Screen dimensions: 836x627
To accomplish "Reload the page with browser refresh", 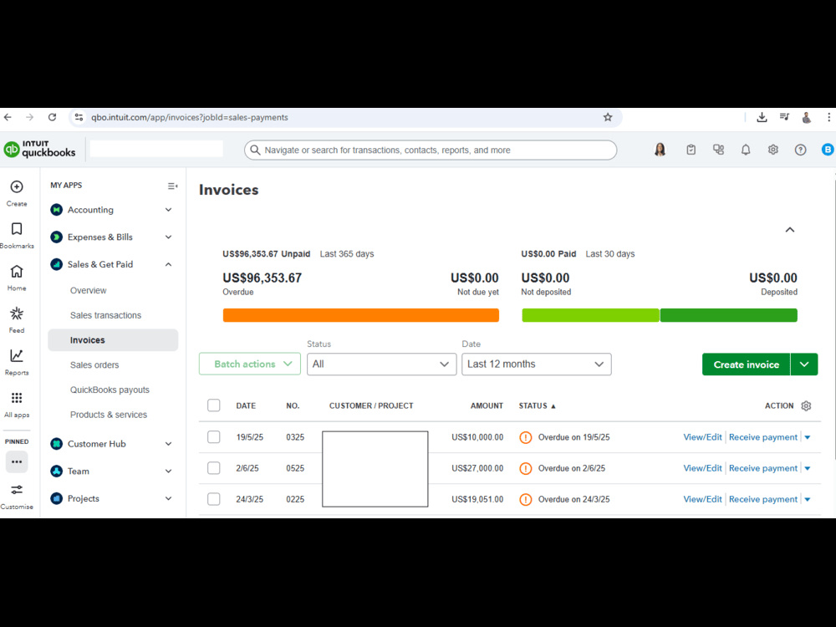I will [x=52, y=117].
